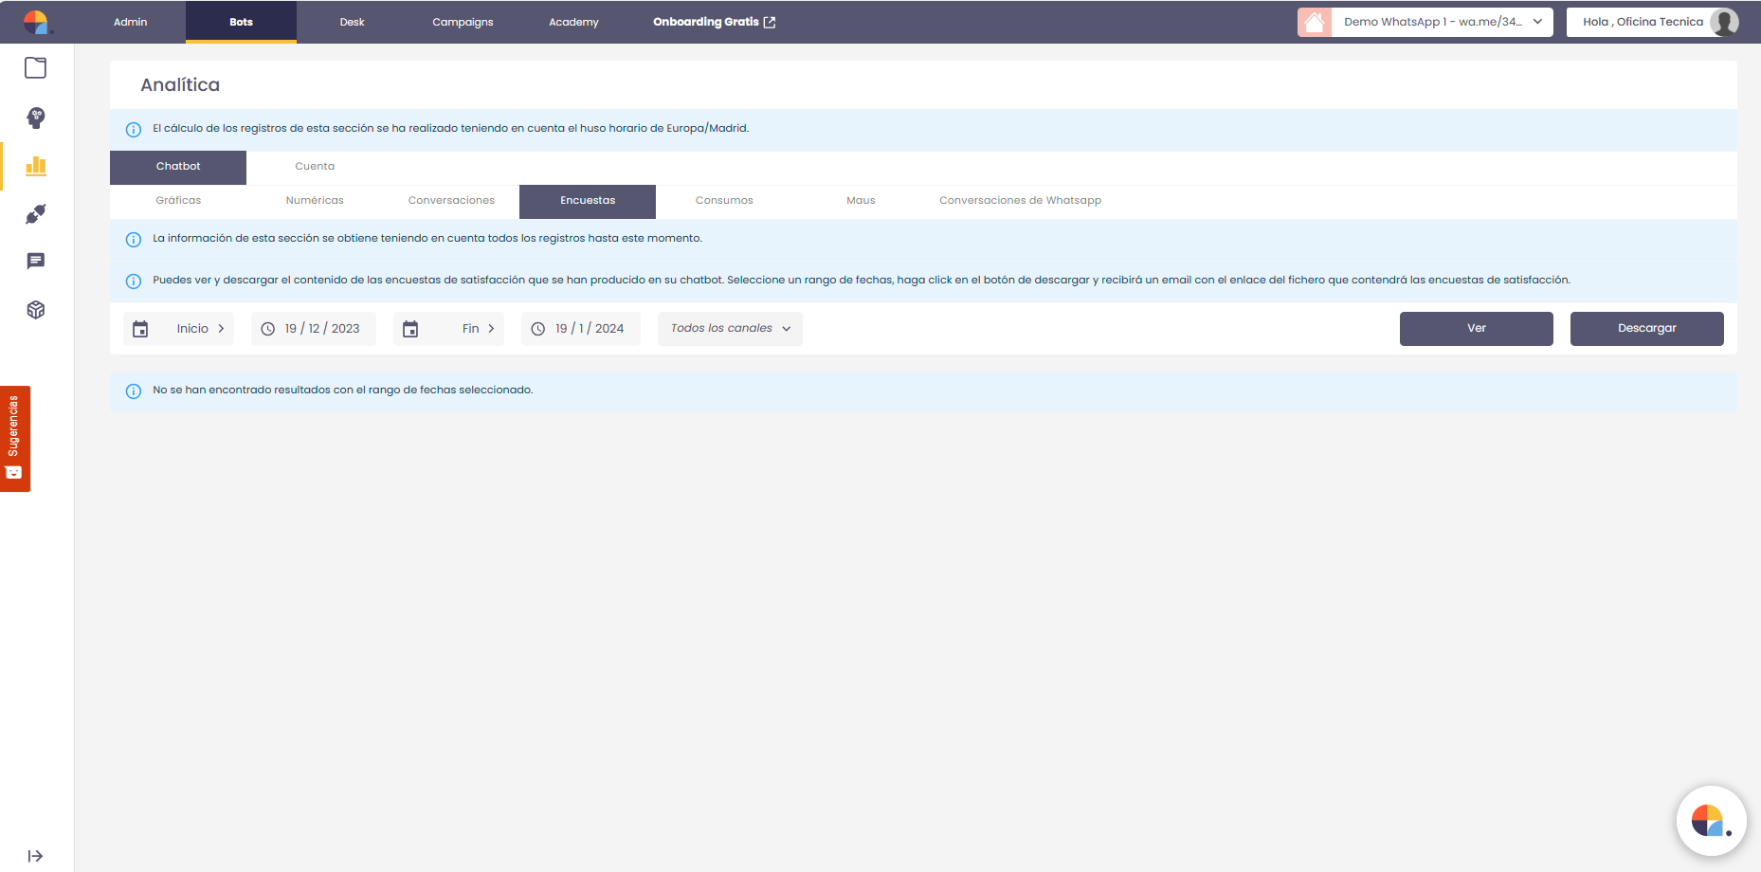Go to the Desk menu item
1761x872 pixels.
[352, 22]
